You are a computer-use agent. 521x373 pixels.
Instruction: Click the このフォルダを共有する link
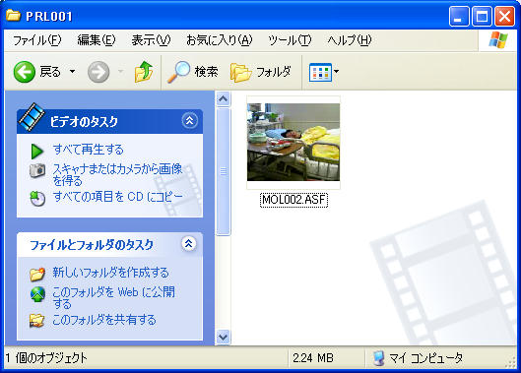(104, 320)
